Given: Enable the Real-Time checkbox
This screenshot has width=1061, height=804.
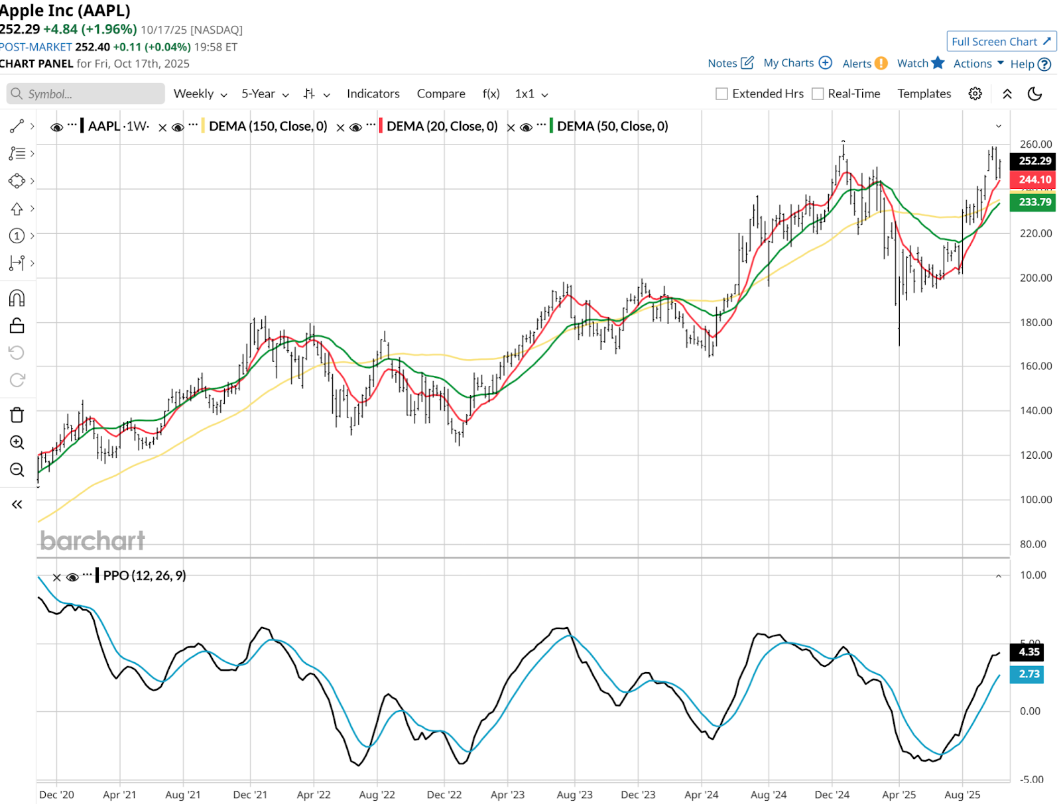Looking at the screenshot, I should pyautogui.click(x=818, y=94).
